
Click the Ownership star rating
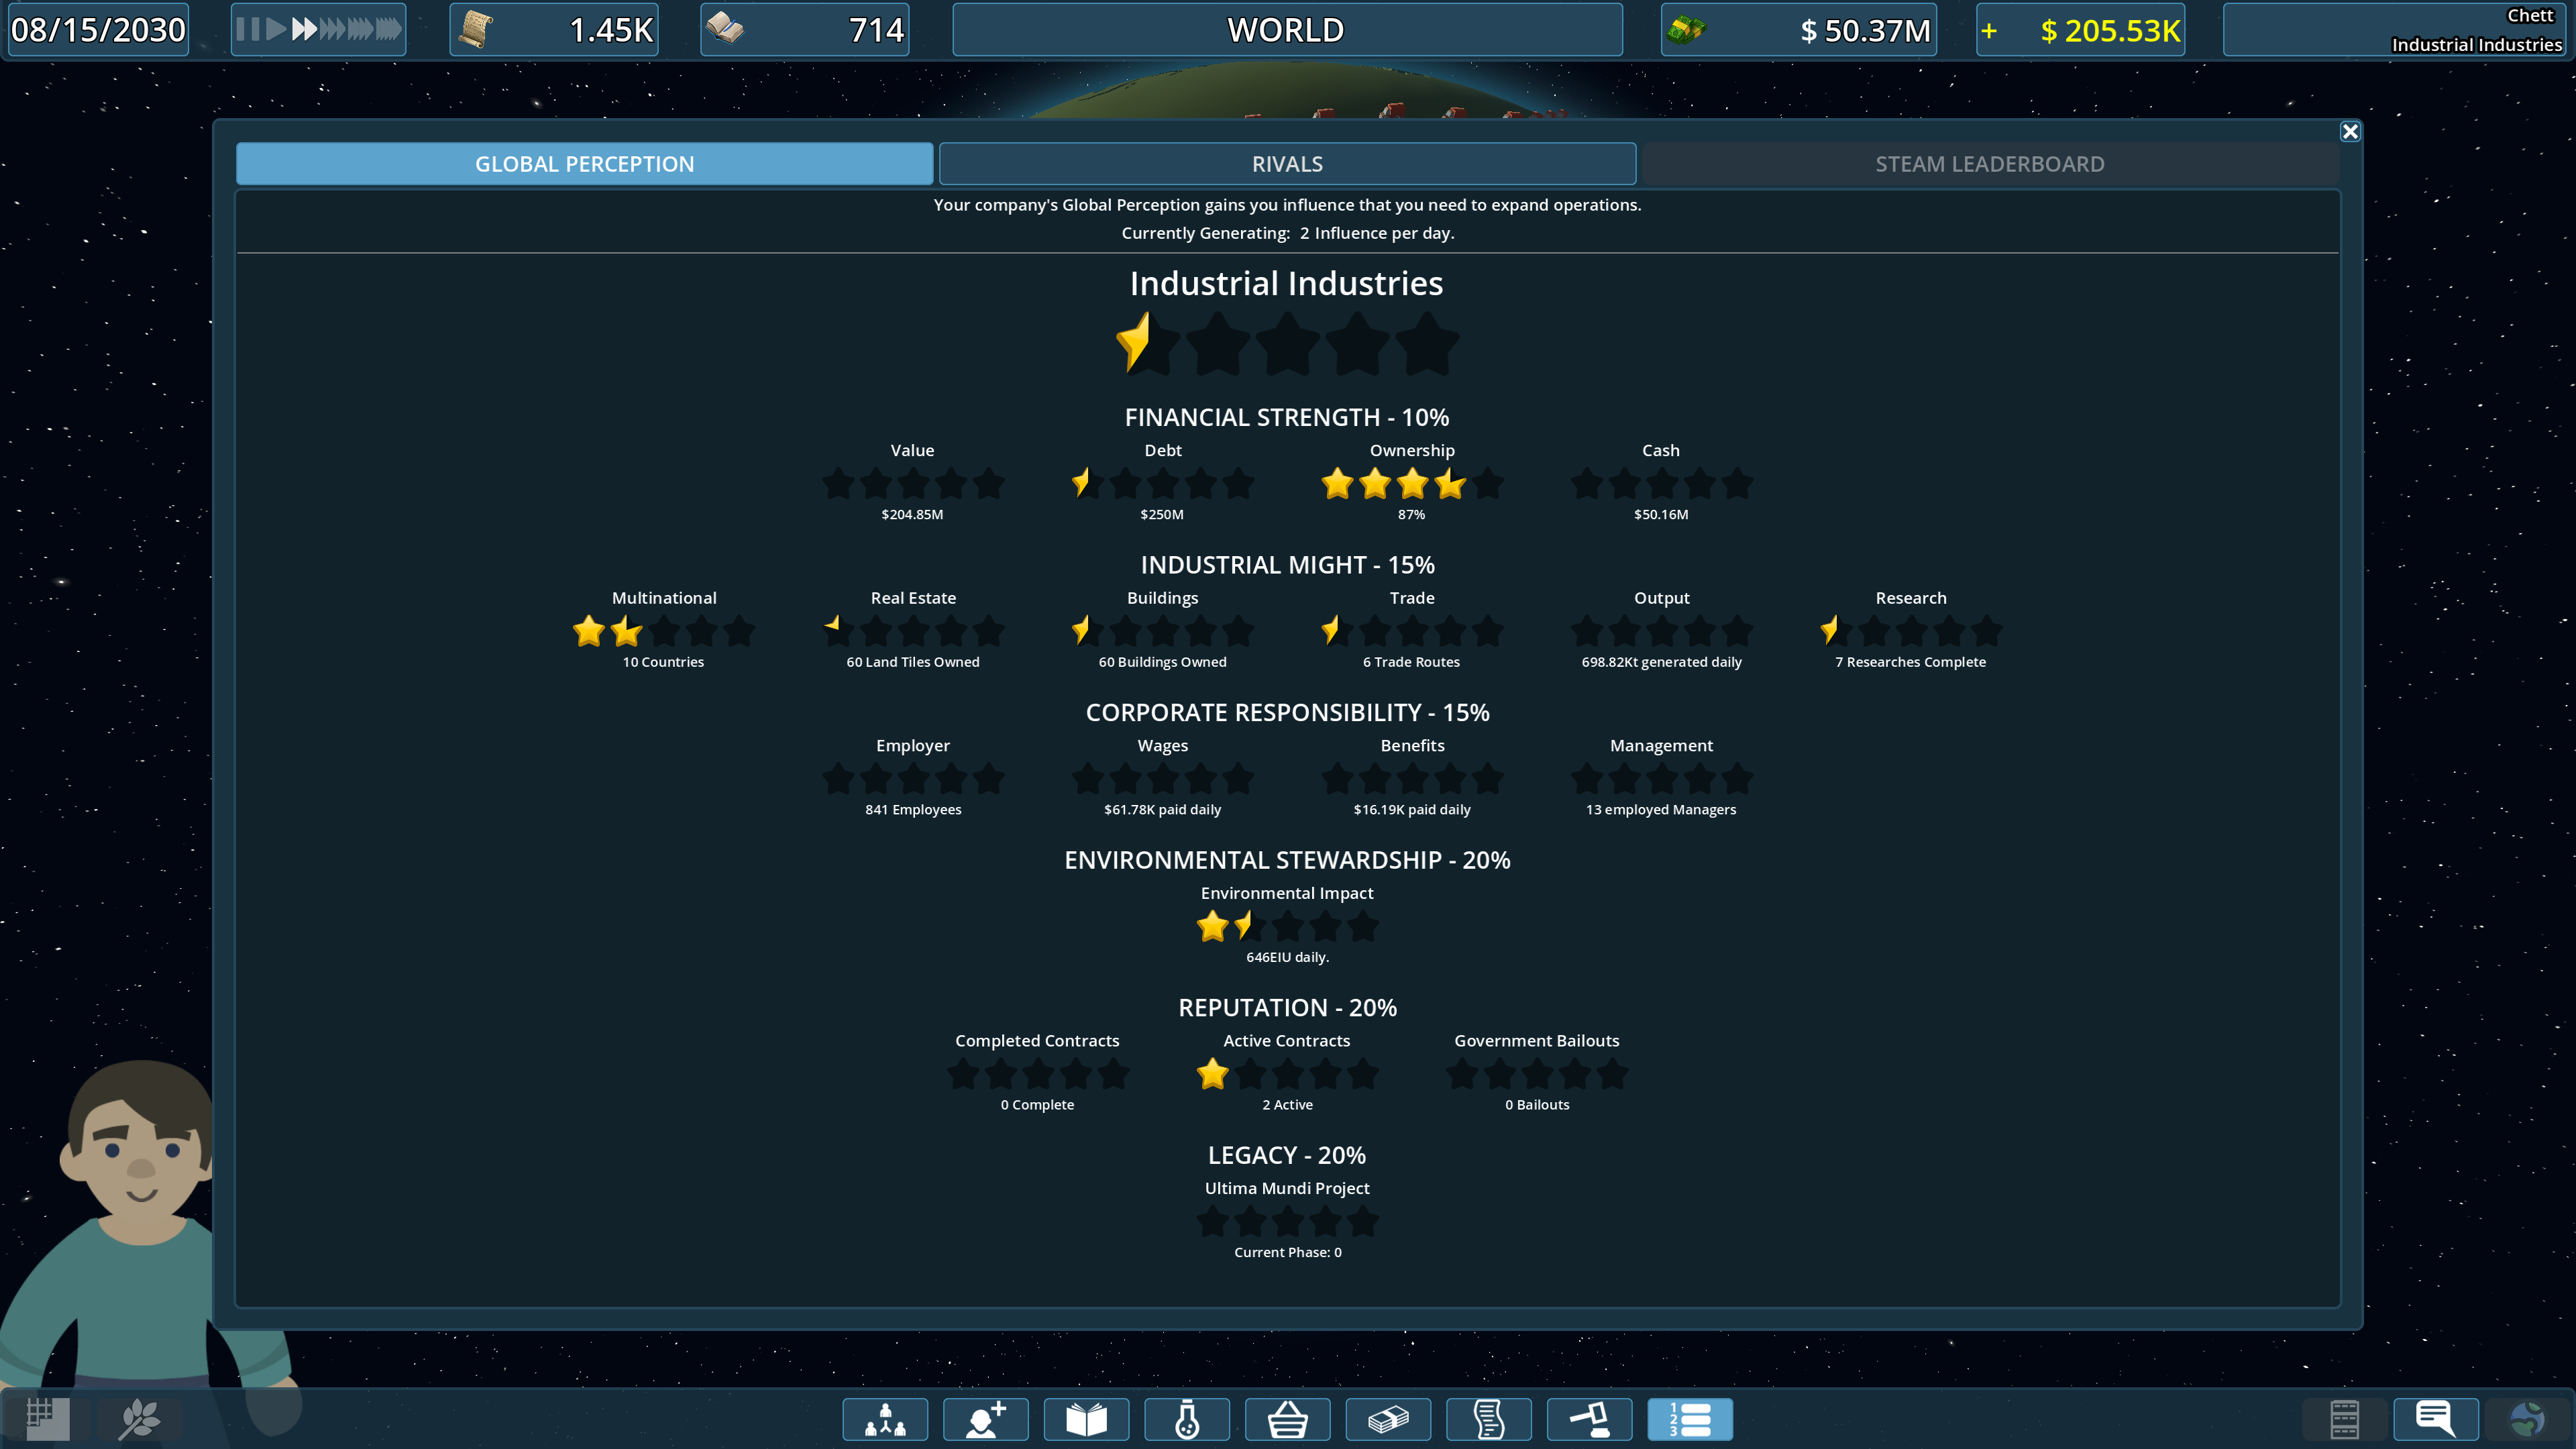(1412, 484)
